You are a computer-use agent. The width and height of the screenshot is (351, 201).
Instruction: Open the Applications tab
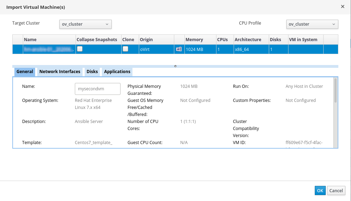point(117,72)
